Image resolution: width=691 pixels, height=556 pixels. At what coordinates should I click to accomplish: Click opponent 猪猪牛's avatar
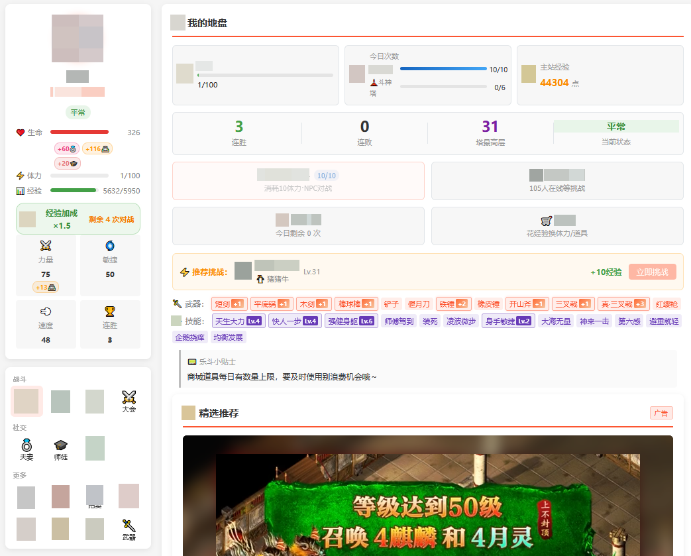[242, 272]
